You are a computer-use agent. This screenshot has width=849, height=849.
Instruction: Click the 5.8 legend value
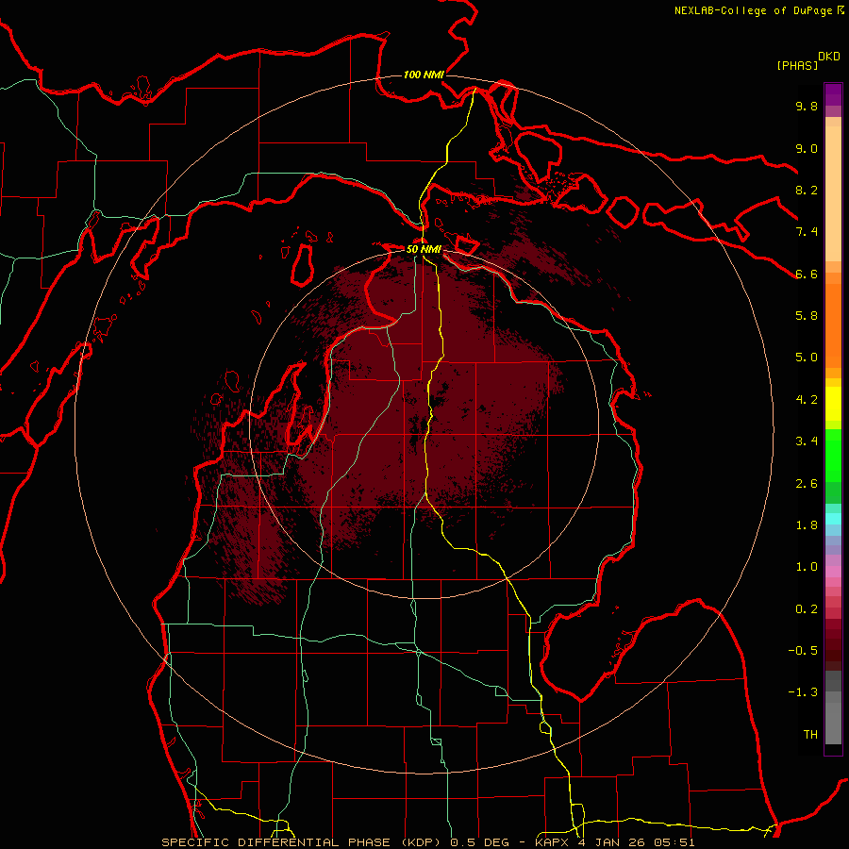(x=807, y=316)
